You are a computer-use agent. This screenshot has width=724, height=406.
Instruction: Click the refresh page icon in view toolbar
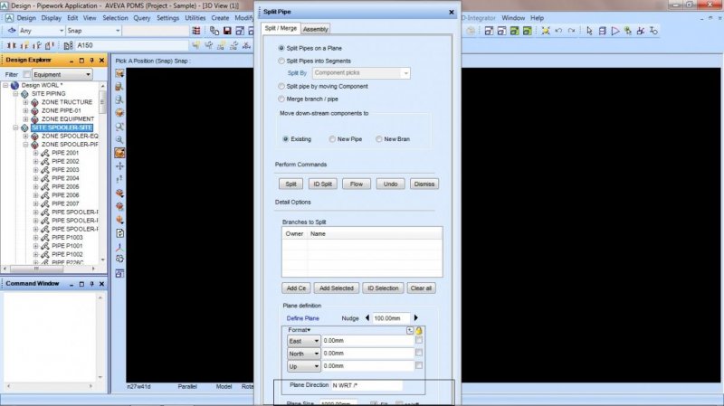click(119, 233)
